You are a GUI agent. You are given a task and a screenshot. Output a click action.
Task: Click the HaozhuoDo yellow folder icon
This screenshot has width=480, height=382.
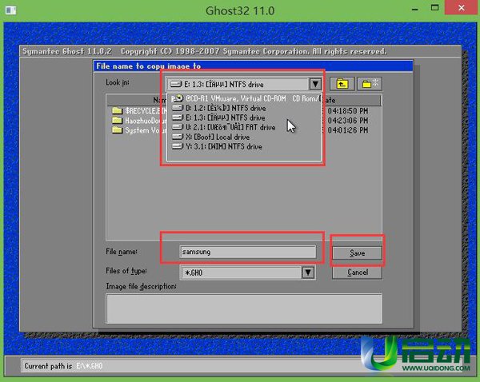(117, 120)
